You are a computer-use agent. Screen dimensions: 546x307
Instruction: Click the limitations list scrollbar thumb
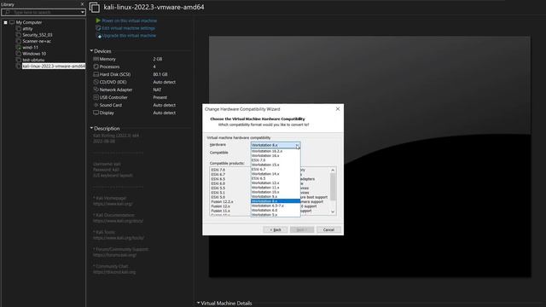click(x=333, y=187)
